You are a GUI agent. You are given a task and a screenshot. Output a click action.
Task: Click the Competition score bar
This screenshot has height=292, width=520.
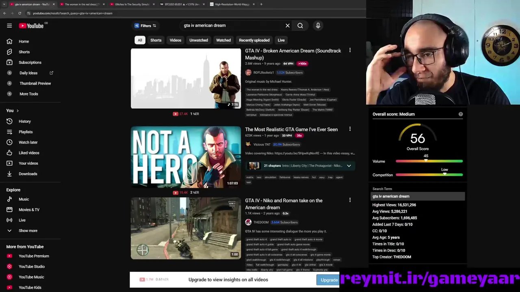click(429, 175)
